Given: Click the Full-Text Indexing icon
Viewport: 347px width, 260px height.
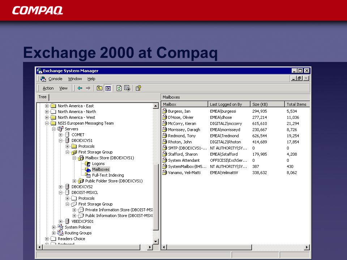Looking at the screenshot, I should click(88, 175).
